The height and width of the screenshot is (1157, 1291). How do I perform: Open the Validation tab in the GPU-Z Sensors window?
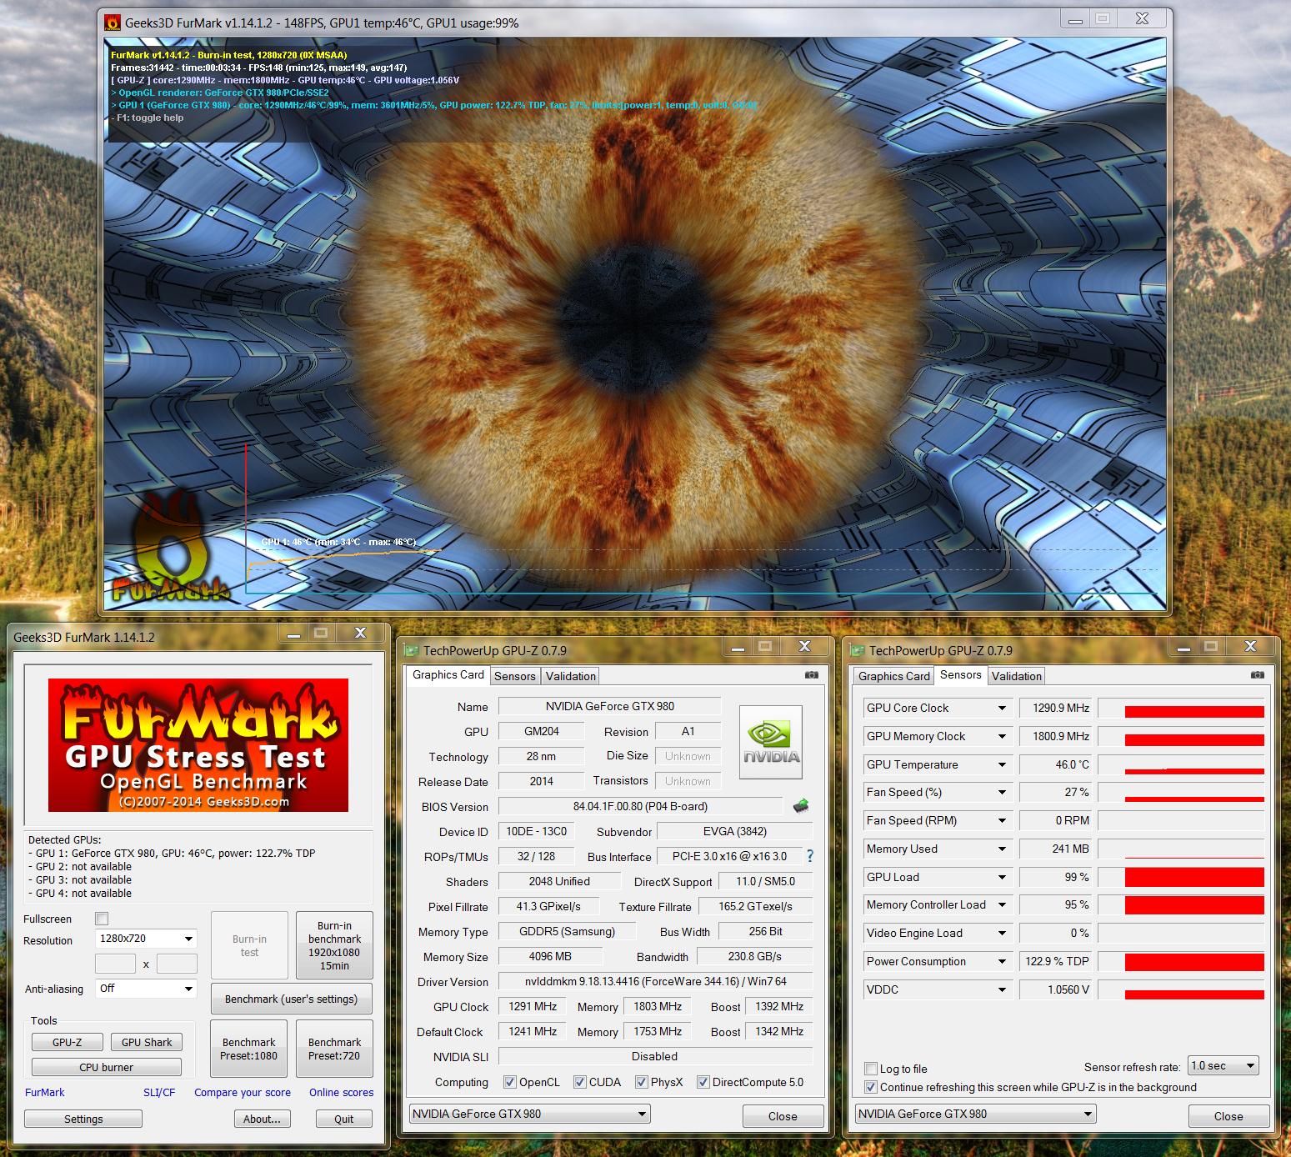[x=1017, y=676]
